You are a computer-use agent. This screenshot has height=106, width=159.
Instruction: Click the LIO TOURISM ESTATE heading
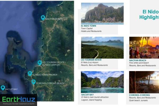[x=91, y=60]
